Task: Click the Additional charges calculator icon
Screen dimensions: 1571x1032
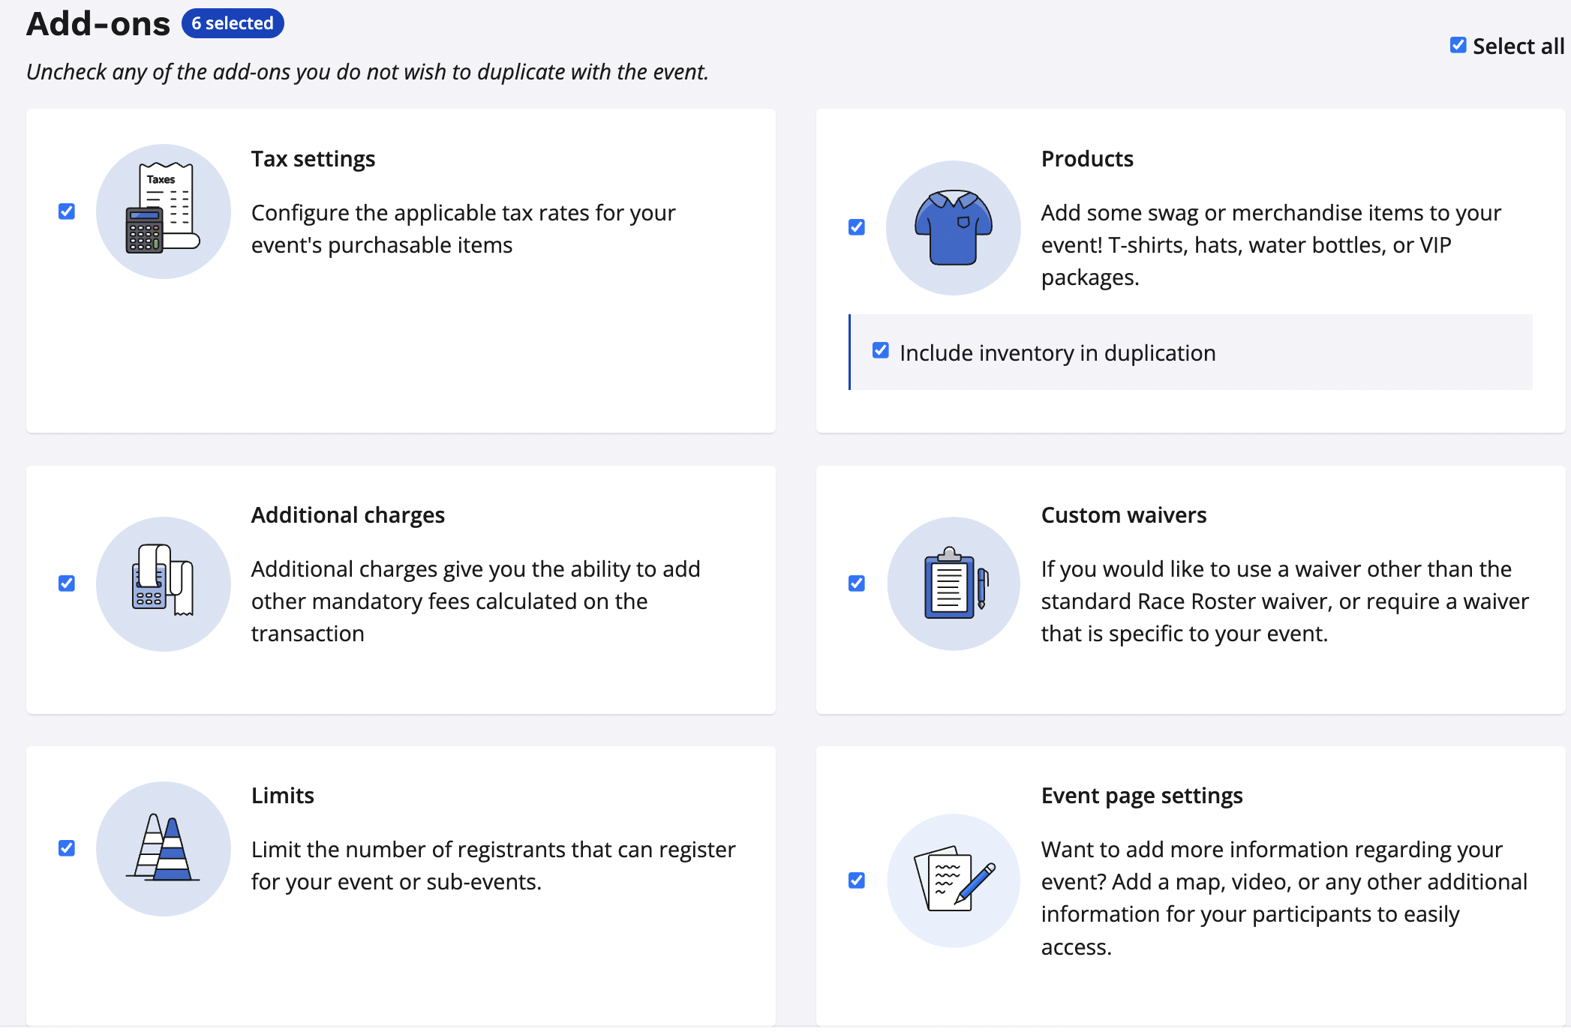Action: (163, 583)
